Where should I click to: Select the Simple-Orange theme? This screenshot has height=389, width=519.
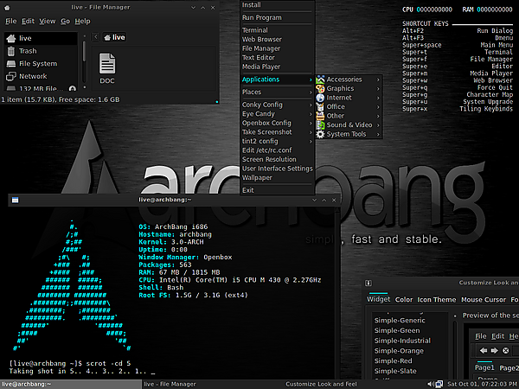point(398,351)
